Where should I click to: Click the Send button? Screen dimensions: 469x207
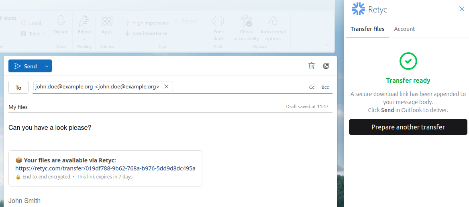pos(25,66)
